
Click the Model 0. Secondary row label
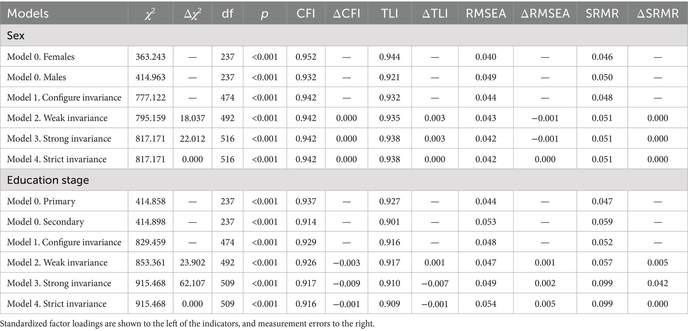(x=46, y=222)
